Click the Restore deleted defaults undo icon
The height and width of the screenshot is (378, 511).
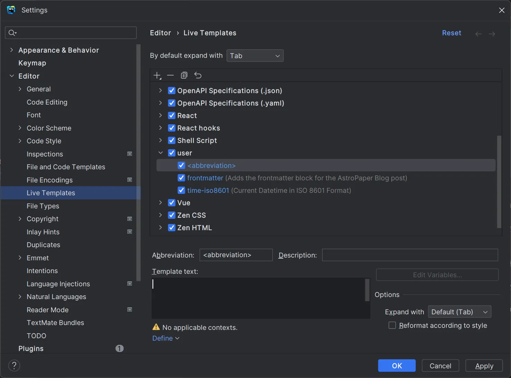198,75
